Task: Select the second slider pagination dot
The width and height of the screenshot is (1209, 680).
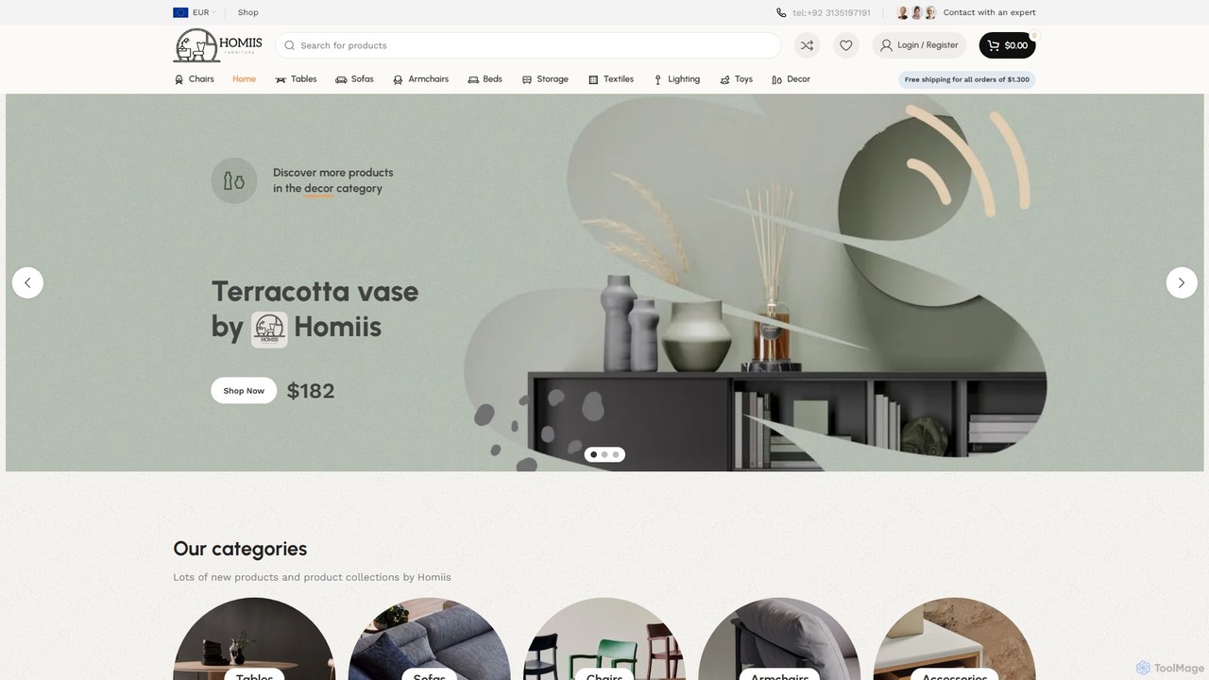Action: pyautogui.click(x=604, y=454)
